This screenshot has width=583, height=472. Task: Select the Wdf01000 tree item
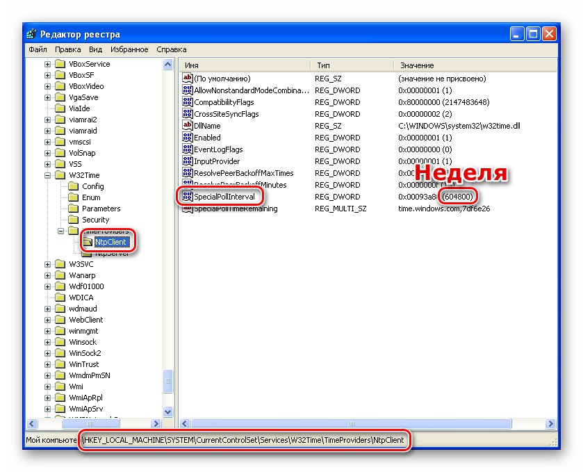tap(86, 287)
